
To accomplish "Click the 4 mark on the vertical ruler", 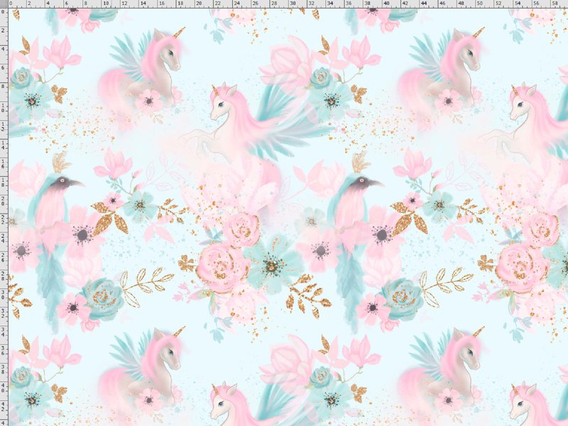I will tap(4, 49).
